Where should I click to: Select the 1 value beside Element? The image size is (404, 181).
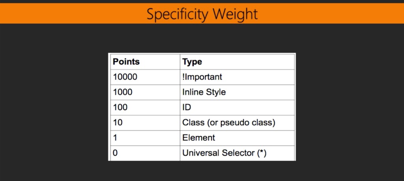[x=115, y=138]
